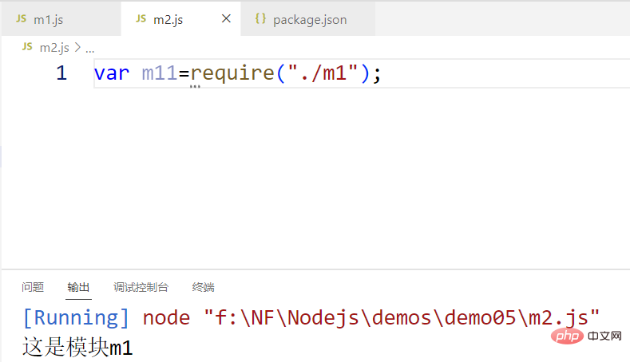Click the "./m1" string literal
The image size is (630, 362).
(x=323, y=73)
